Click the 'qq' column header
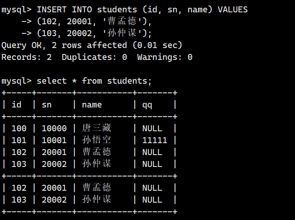The width and height of the screenshot is (295, 220). point(147,105)
